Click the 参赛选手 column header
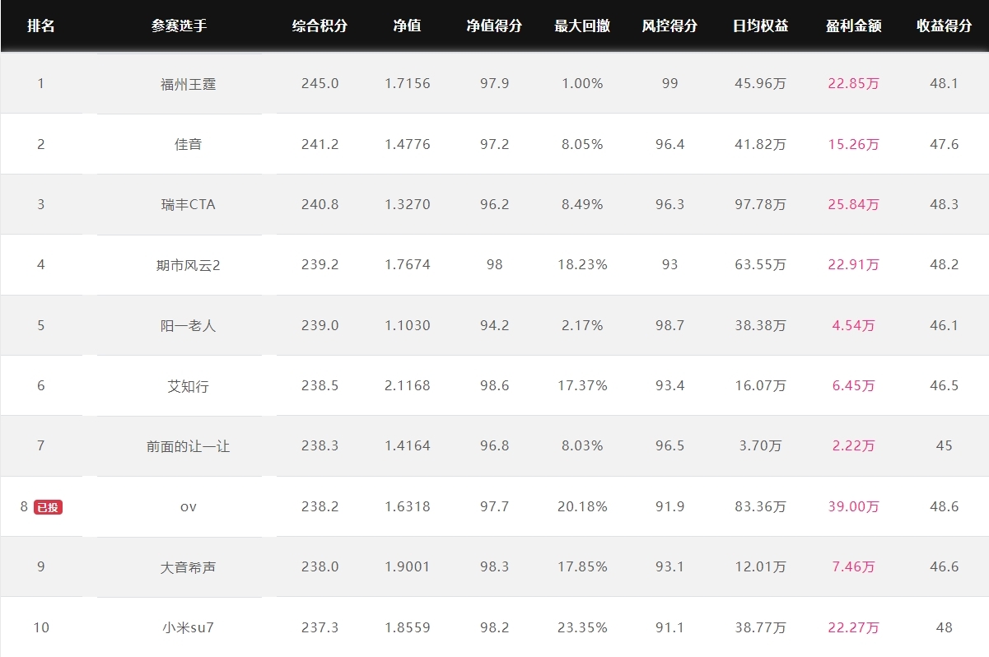 pos(180,26)
